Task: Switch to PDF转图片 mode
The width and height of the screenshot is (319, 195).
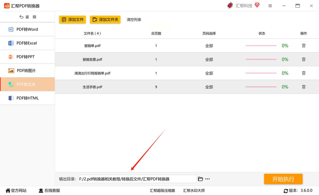Action: [x=27, y=71]
